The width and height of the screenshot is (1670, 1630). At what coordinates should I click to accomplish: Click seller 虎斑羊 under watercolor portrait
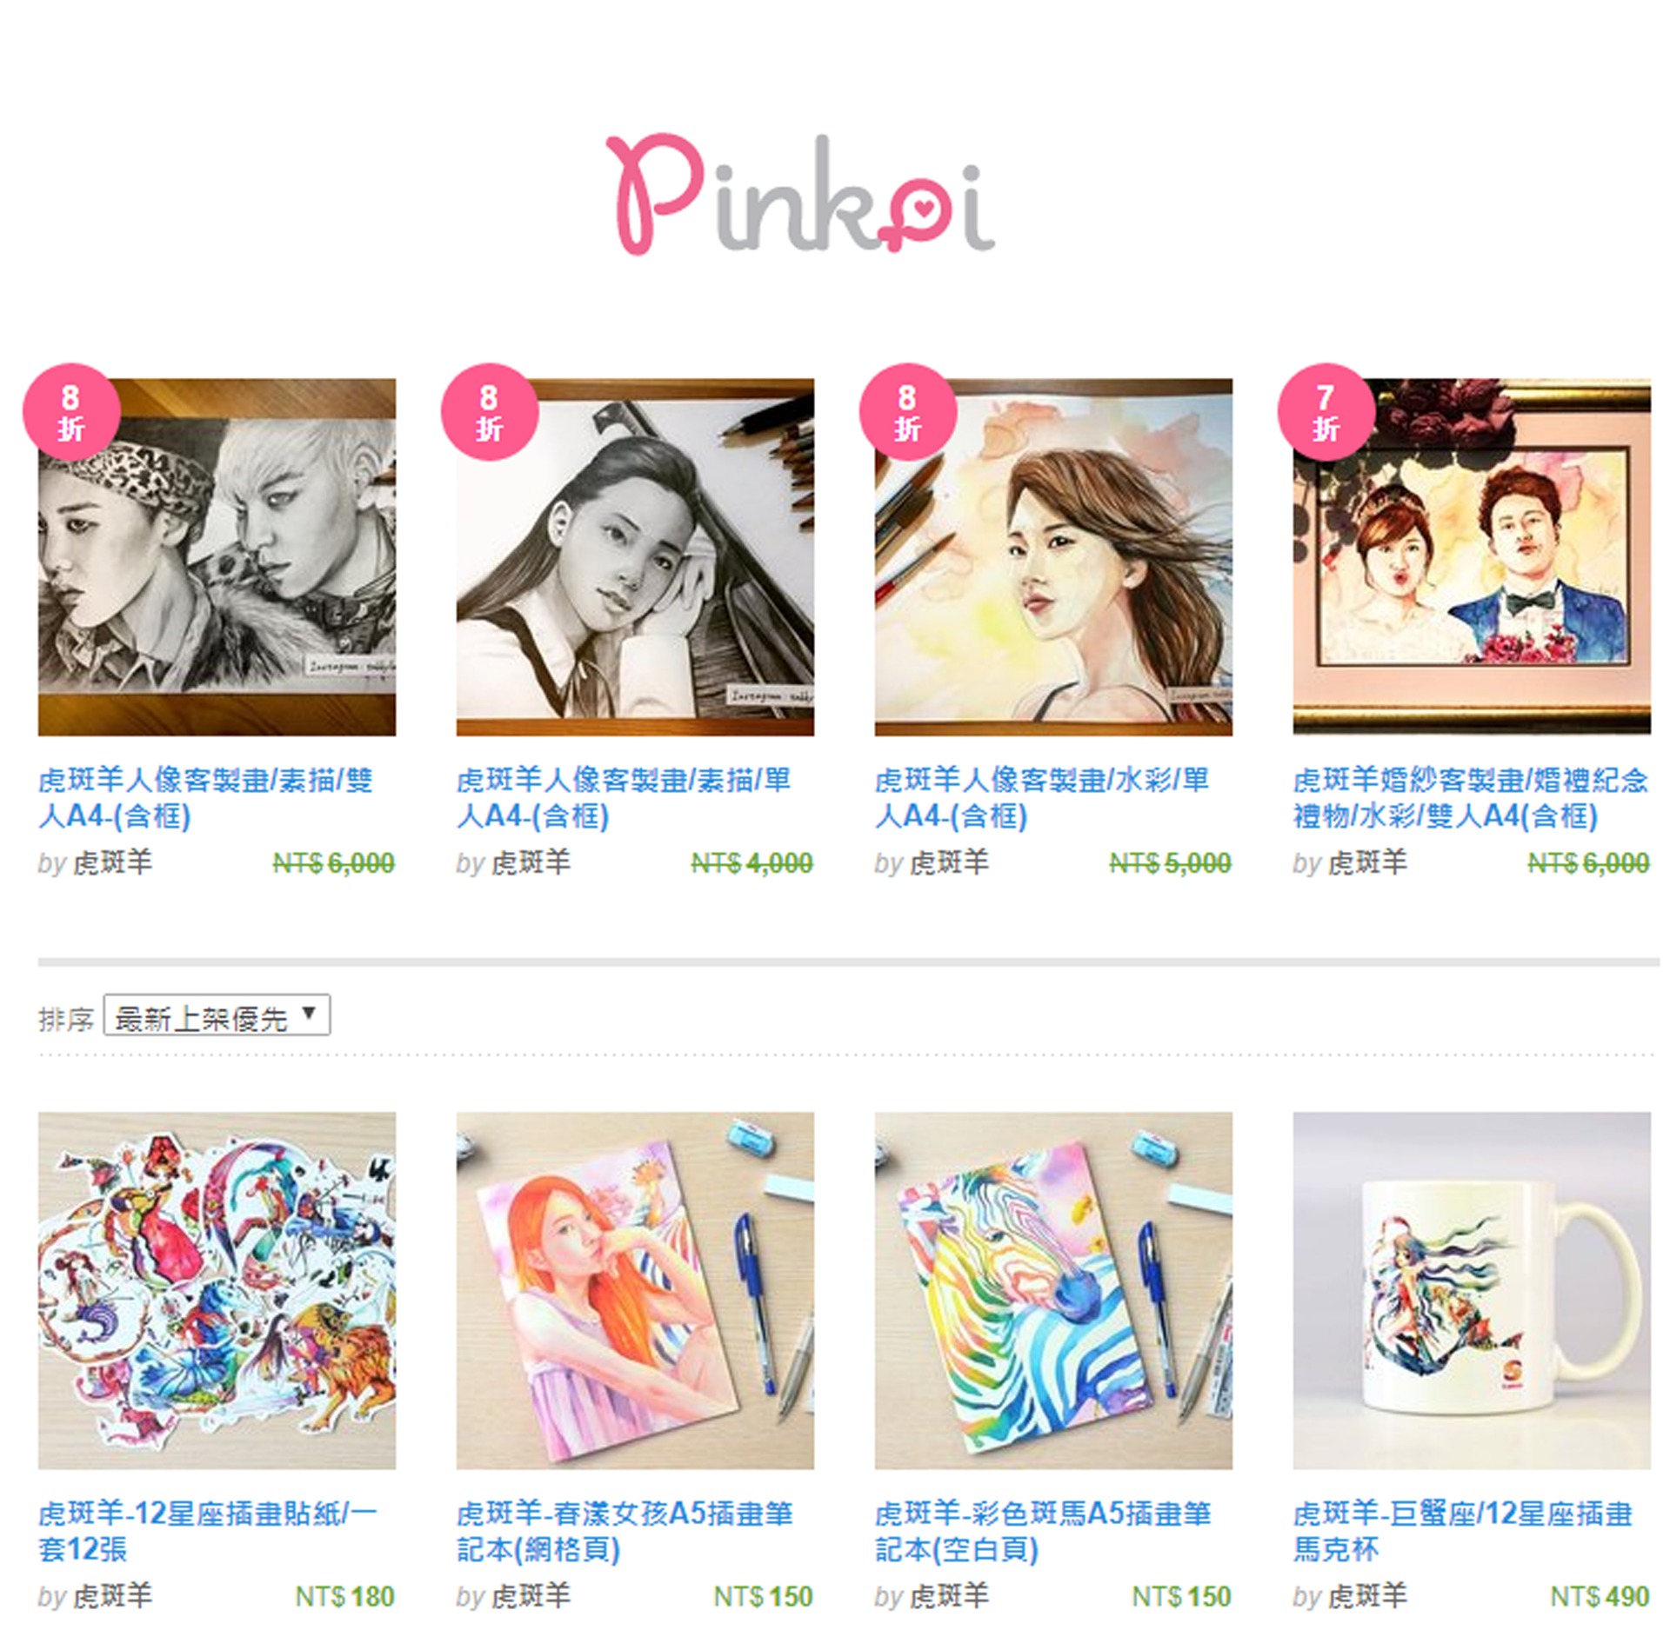click(949, 863)
